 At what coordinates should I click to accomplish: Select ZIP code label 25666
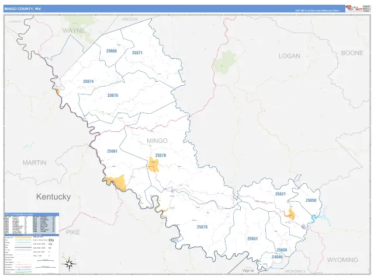coord(112,51)
